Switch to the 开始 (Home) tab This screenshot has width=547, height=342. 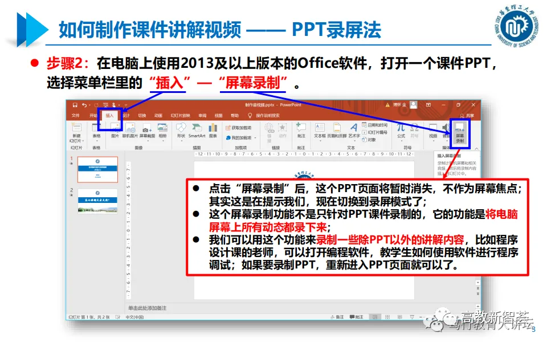93,116
